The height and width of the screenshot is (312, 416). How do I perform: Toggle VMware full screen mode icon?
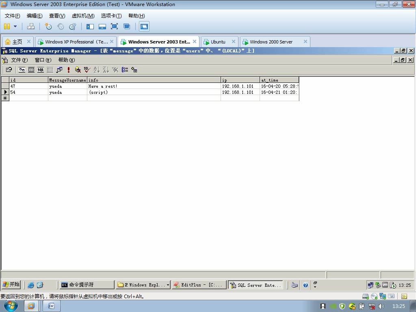[x=114, y=26]
